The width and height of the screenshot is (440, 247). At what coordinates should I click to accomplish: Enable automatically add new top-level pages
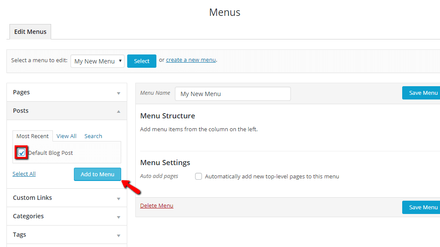pyautogui.click(x=199, y=176)
